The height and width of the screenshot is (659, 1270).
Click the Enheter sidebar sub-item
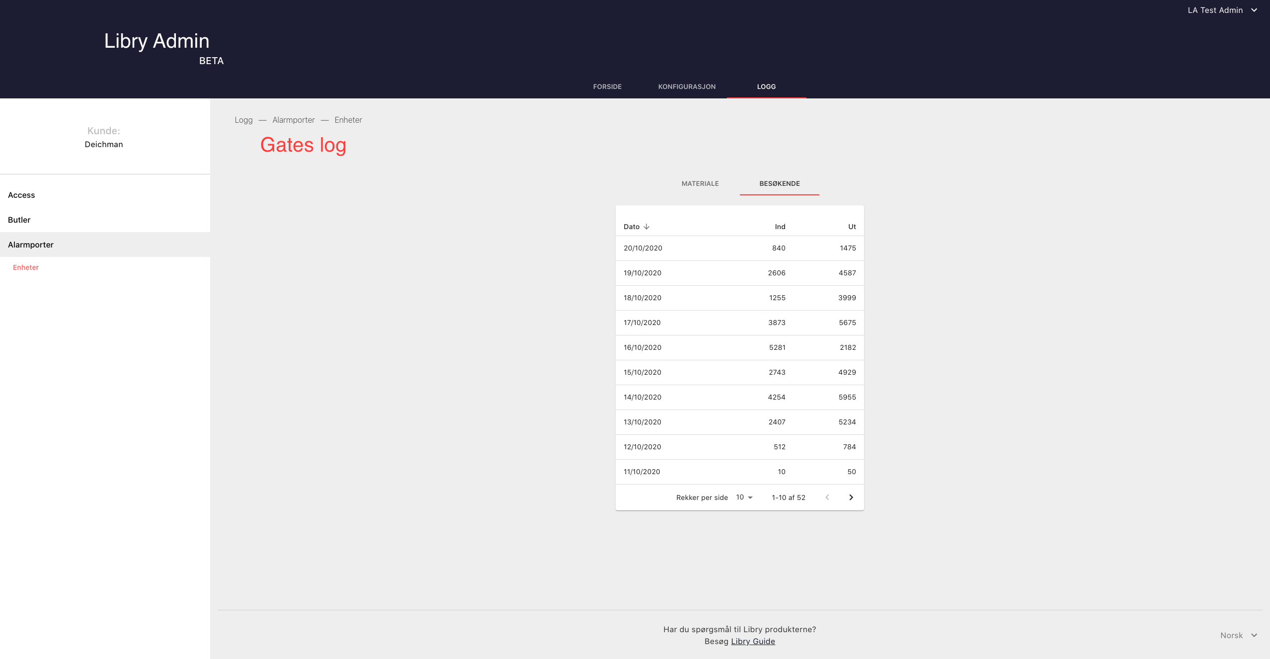point(26,267)
